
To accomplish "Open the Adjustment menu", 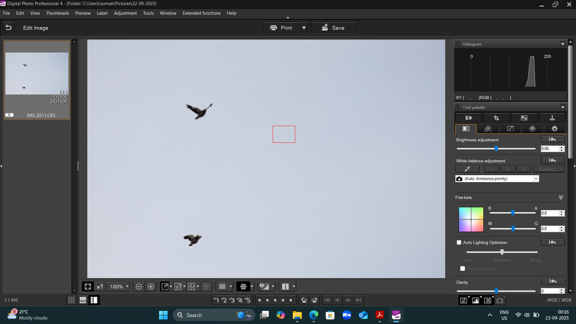I will coord(125,13).
